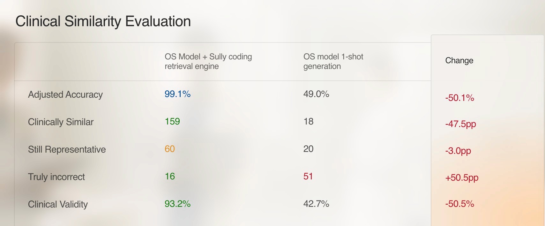Select the OS model 1-shot generation header
The width and height of the screenshot is (545, 226).
333,61
